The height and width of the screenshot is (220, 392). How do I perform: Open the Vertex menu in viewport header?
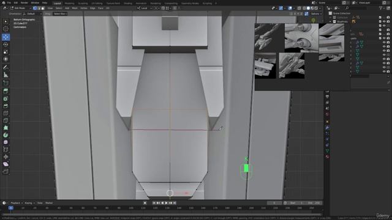84,8
